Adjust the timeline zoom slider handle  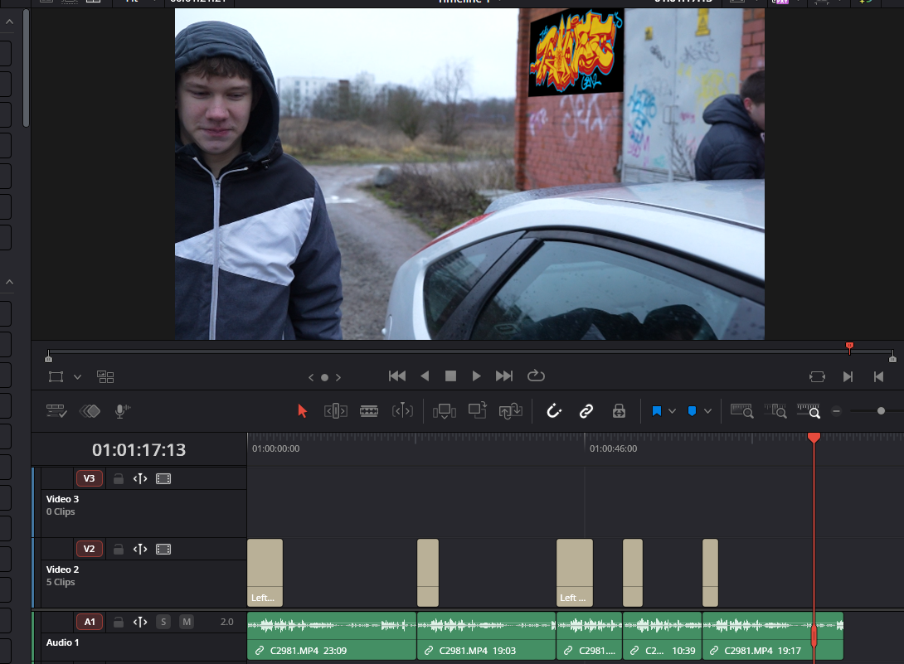pos(881,411)
